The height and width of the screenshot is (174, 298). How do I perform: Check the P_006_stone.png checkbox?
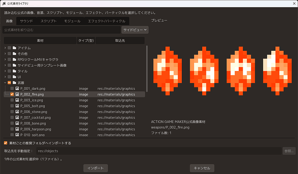pyautogui.click(x=12, y=112)
